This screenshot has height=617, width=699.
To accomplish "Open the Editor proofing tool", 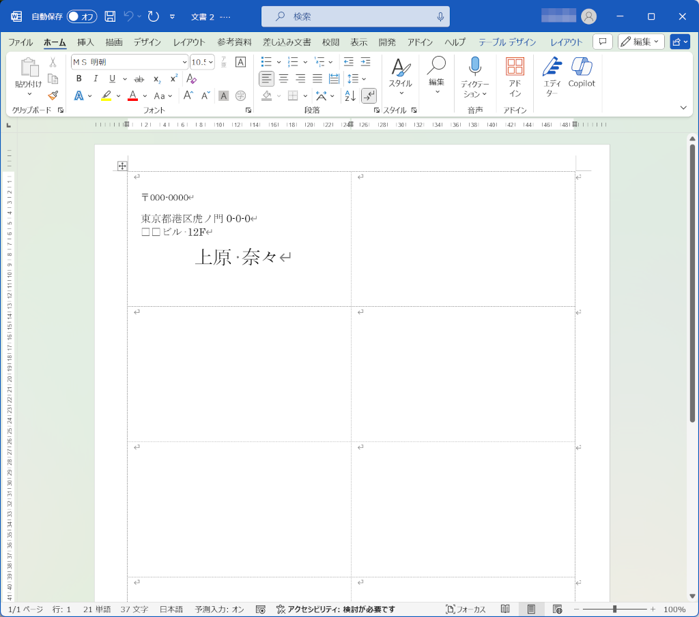I will (552, 76).
